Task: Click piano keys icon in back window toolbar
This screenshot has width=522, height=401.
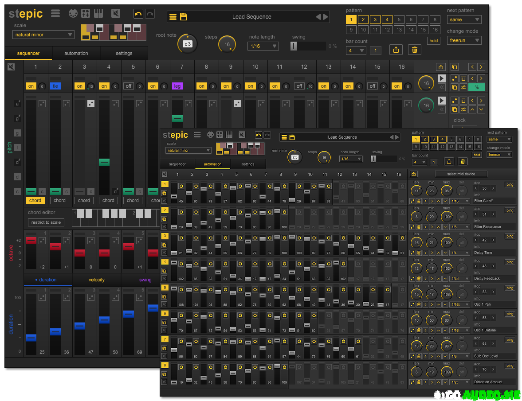Action: click(x=98, y=14)
